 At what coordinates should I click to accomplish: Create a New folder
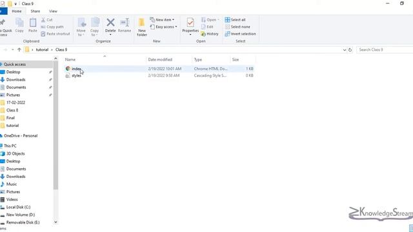pos(142,27)
